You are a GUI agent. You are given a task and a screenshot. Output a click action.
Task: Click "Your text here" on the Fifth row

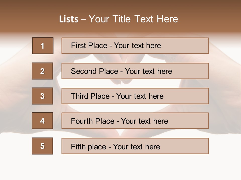(x=137, y=146)
